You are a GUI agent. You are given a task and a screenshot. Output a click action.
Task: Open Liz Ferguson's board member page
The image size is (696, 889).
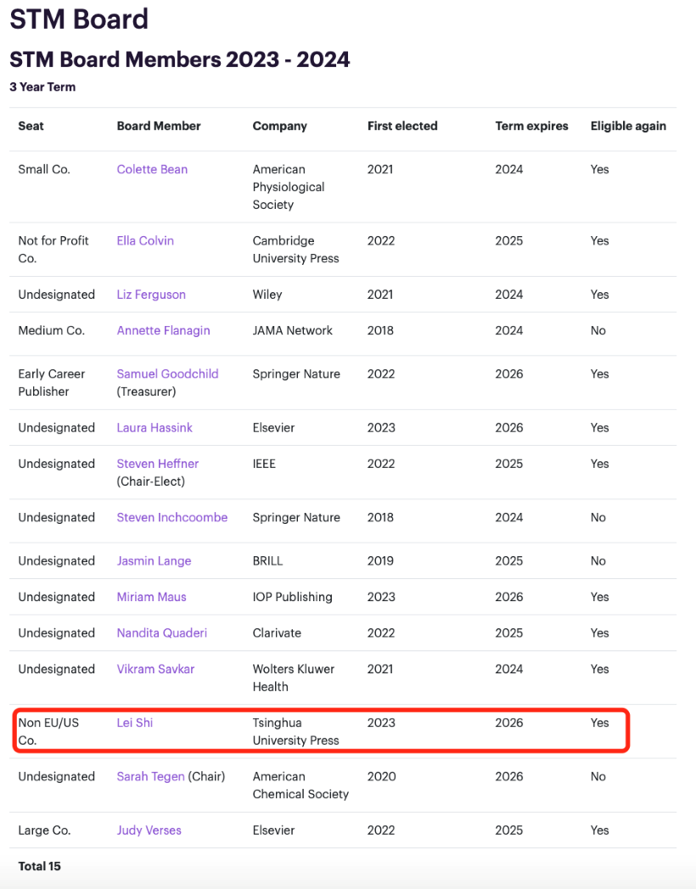pos(151,295)
